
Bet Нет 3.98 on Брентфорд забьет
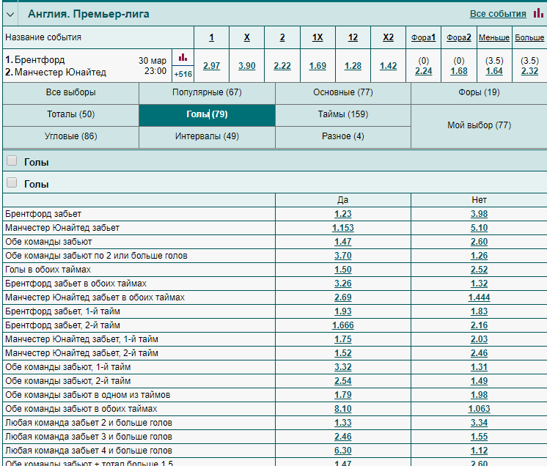pos(479,214)
